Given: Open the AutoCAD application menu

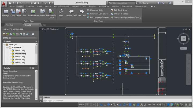Looking at the screenshot, I should [4, 4].
